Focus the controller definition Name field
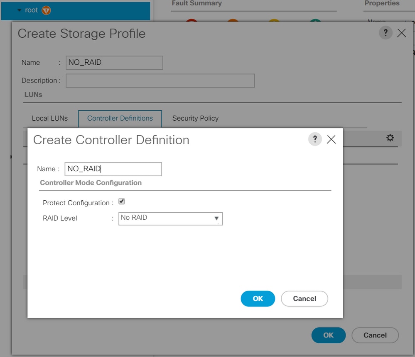415x357 pixels. pos(113,169)
